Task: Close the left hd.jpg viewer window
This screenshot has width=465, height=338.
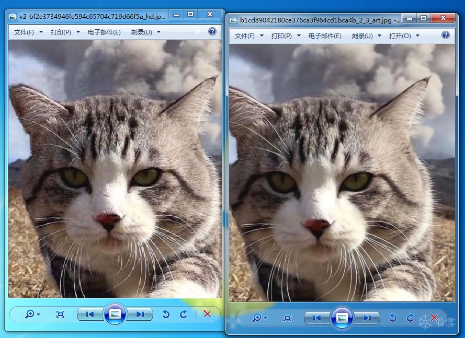Action: point(210,14)
